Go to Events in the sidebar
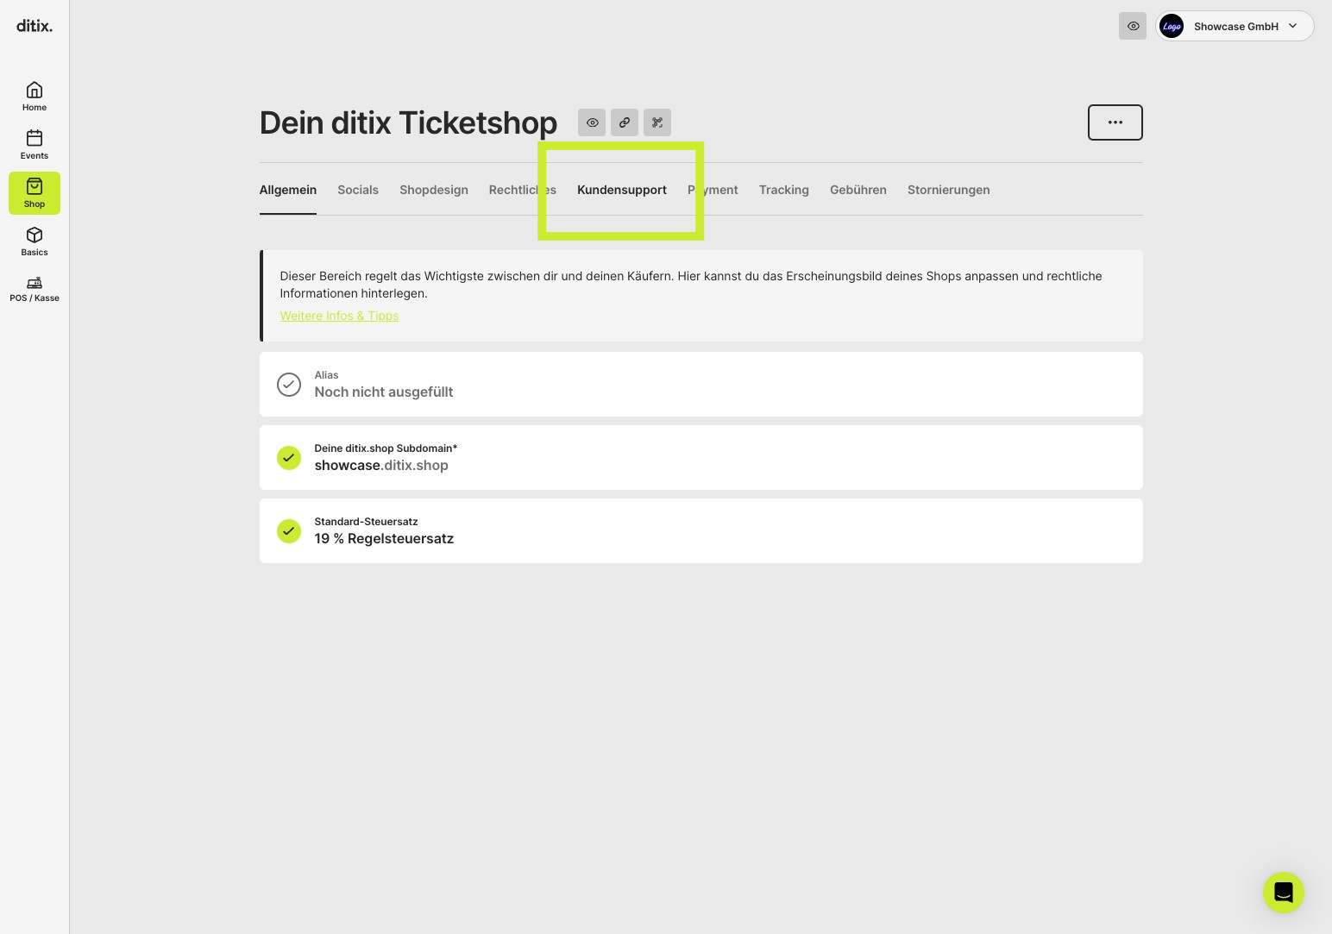 35,144
